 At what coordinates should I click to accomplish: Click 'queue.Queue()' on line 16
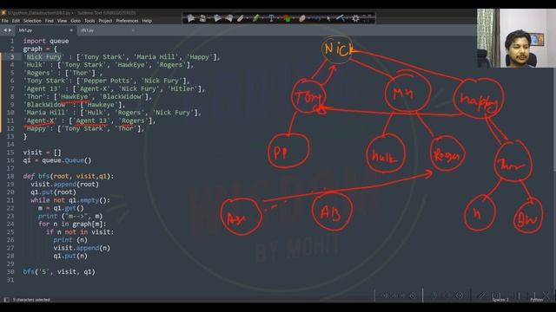coord(67,160)
